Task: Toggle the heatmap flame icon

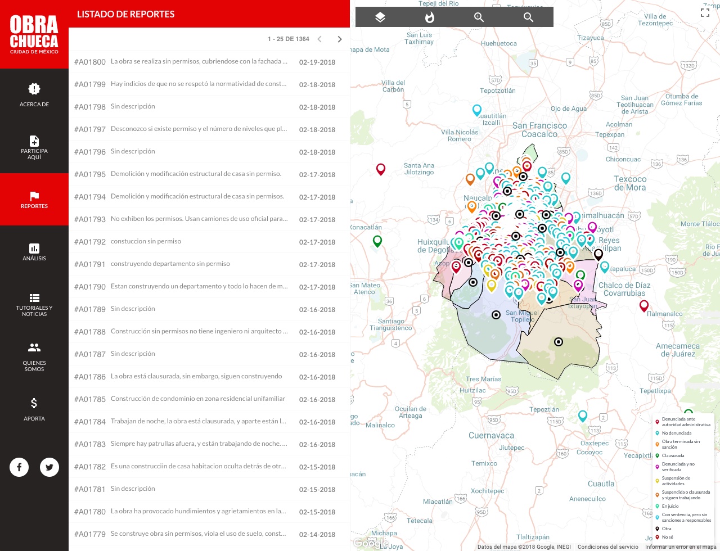Action: (430, 17)
